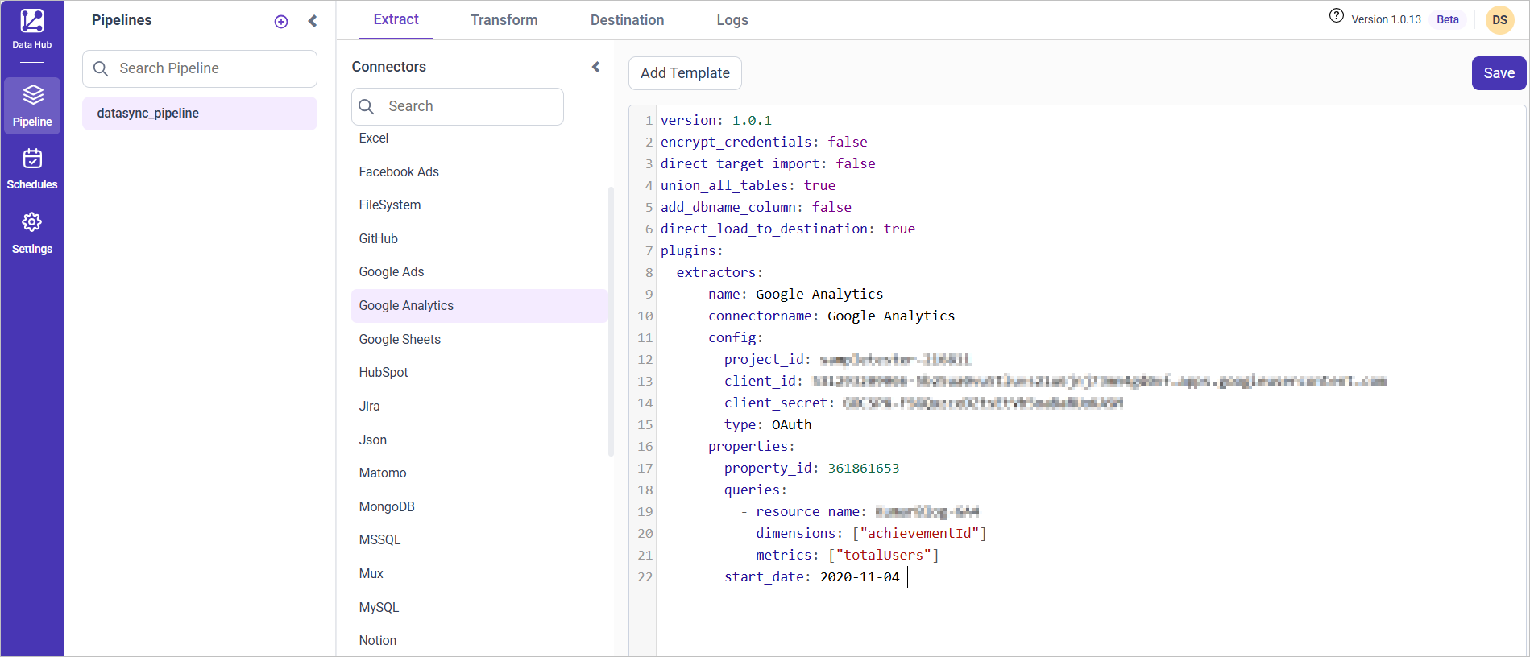Click Version 1.0.13 label
Screen dimensions: 1530x657
point(1386,20)
